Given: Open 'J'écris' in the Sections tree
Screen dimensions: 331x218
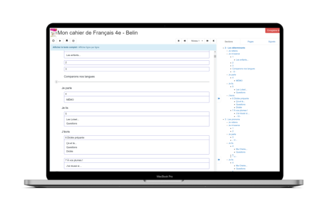Looking at the screenshot, I should click(231, 95).
